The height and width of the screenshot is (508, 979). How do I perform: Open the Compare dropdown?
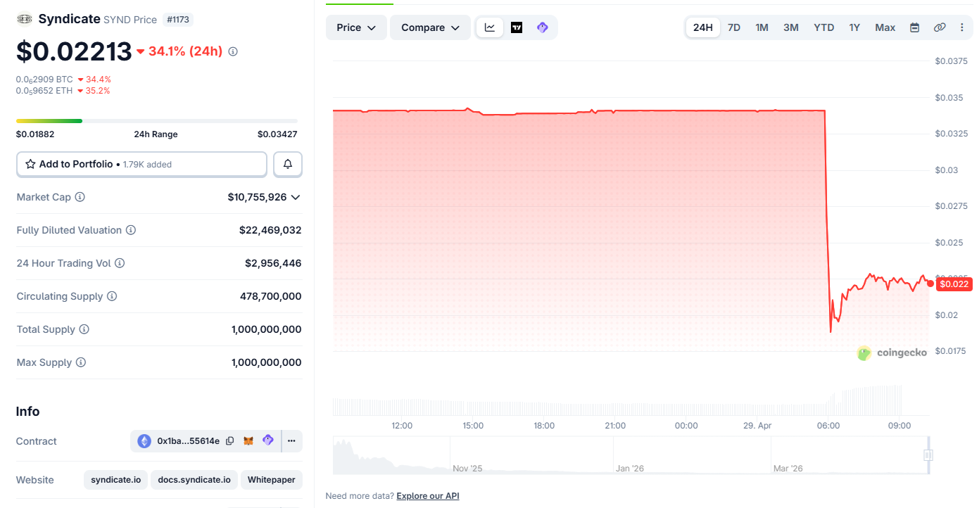click(x=430, y=27)
